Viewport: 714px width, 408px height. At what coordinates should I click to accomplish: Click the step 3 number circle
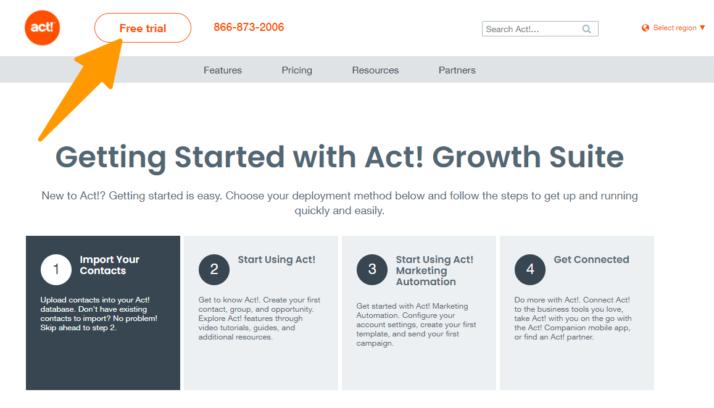372,269
